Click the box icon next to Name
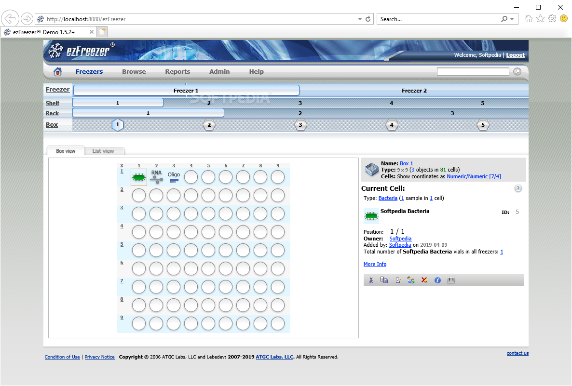The width and height of the screenshot is (572, 386). (x=372, y=170)
